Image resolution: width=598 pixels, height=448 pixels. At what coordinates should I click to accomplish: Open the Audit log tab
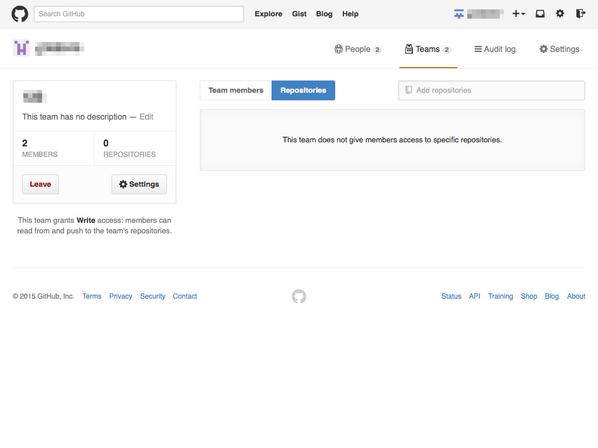[x=495, y=50]
